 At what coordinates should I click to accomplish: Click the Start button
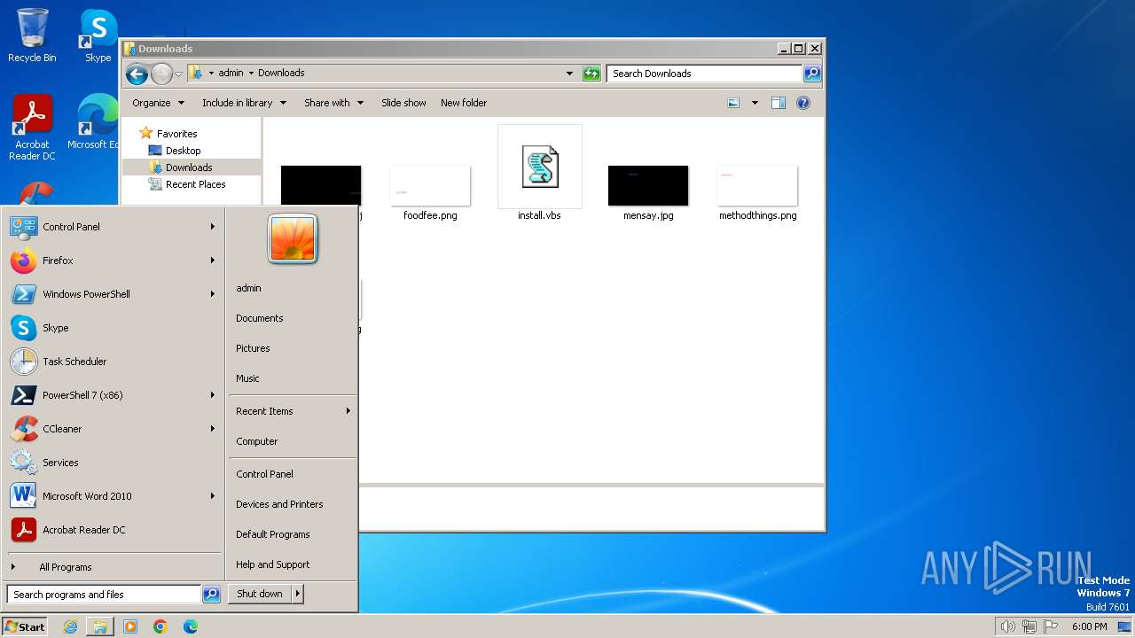[25, 626]
